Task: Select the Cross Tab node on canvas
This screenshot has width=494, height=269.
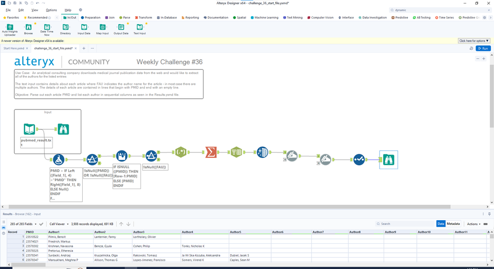Action: point(262,152)
